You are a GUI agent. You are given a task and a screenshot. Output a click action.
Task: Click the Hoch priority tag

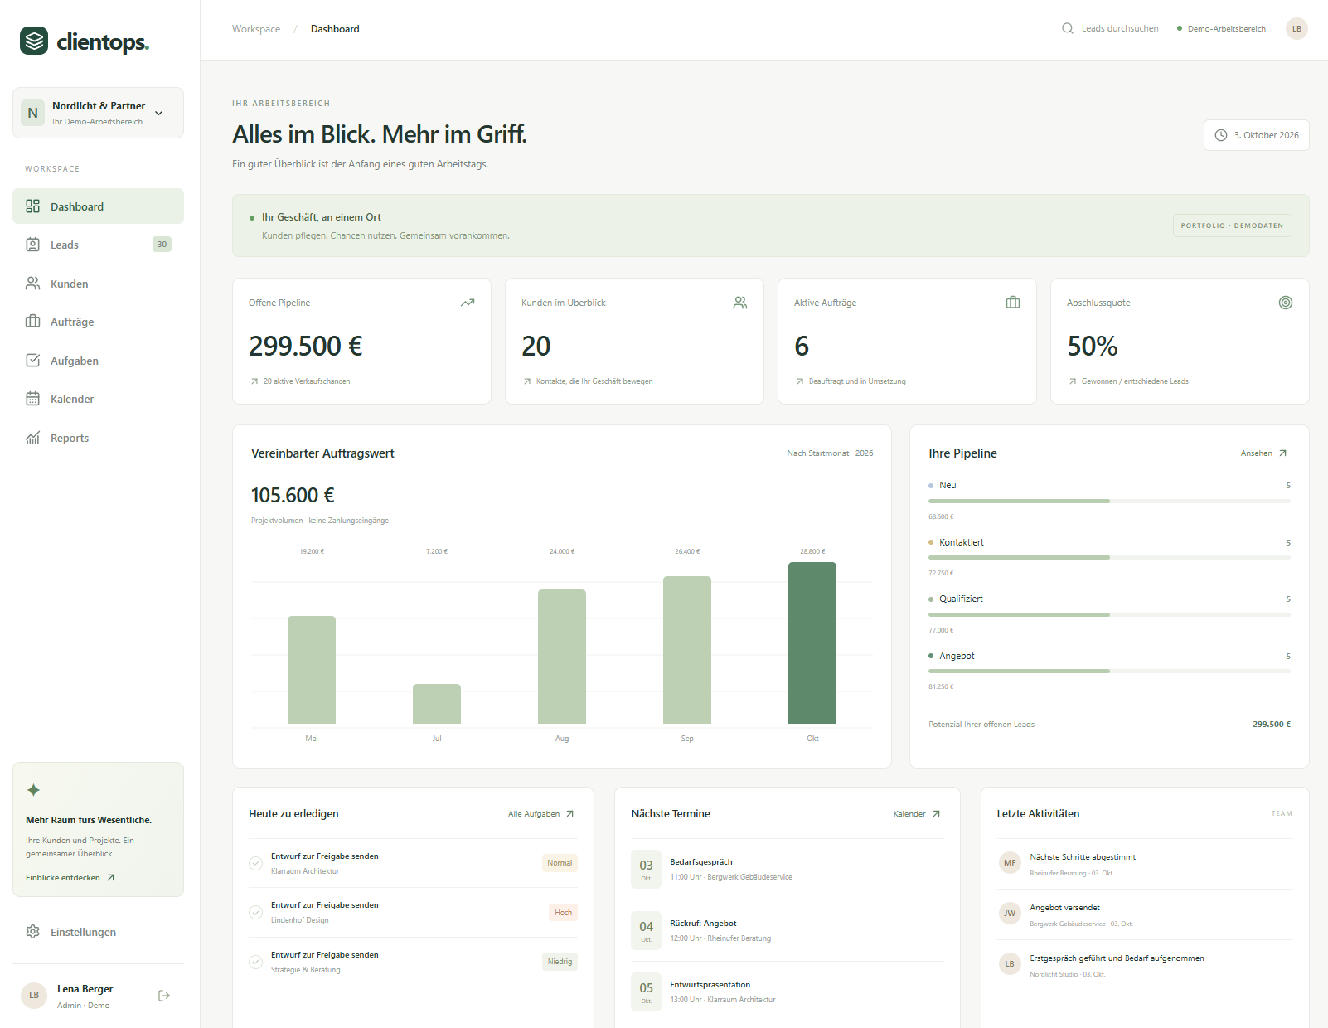(564, 912)
